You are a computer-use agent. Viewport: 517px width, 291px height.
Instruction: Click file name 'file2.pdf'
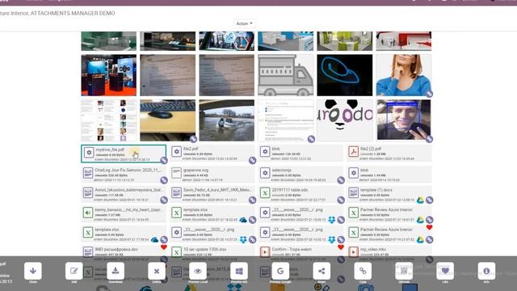[191, 149]
